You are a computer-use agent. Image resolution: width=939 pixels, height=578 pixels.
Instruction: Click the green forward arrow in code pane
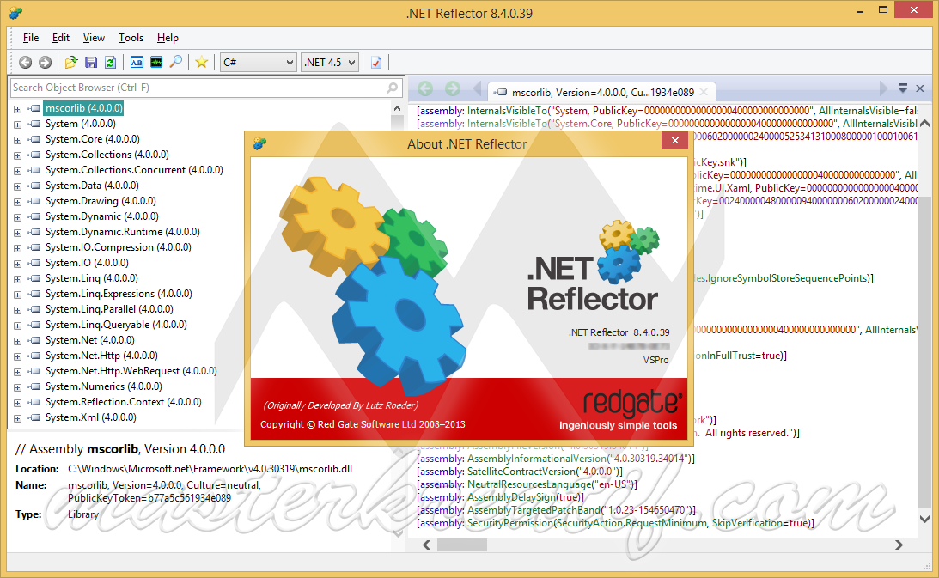click(x=453, y=89)
